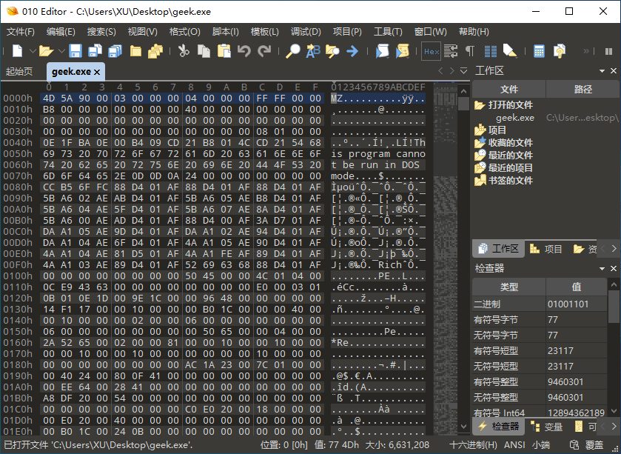Viewport: 621px width, 454px height.
Task: Click the Cut scissors icon
Action: (x=184, y=51)
